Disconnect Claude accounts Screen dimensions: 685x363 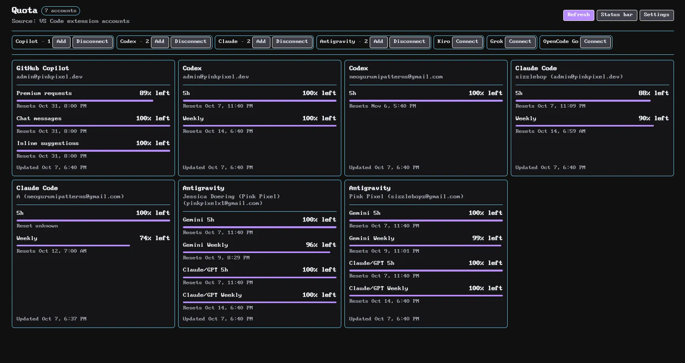click(292, 42)
